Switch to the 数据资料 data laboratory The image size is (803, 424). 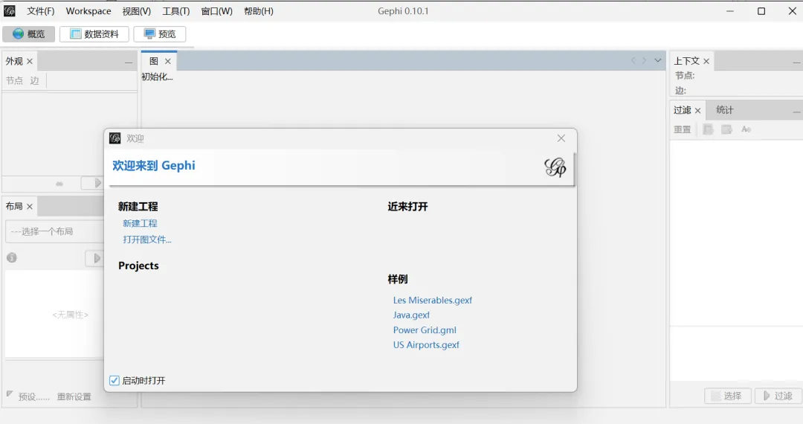94,33
